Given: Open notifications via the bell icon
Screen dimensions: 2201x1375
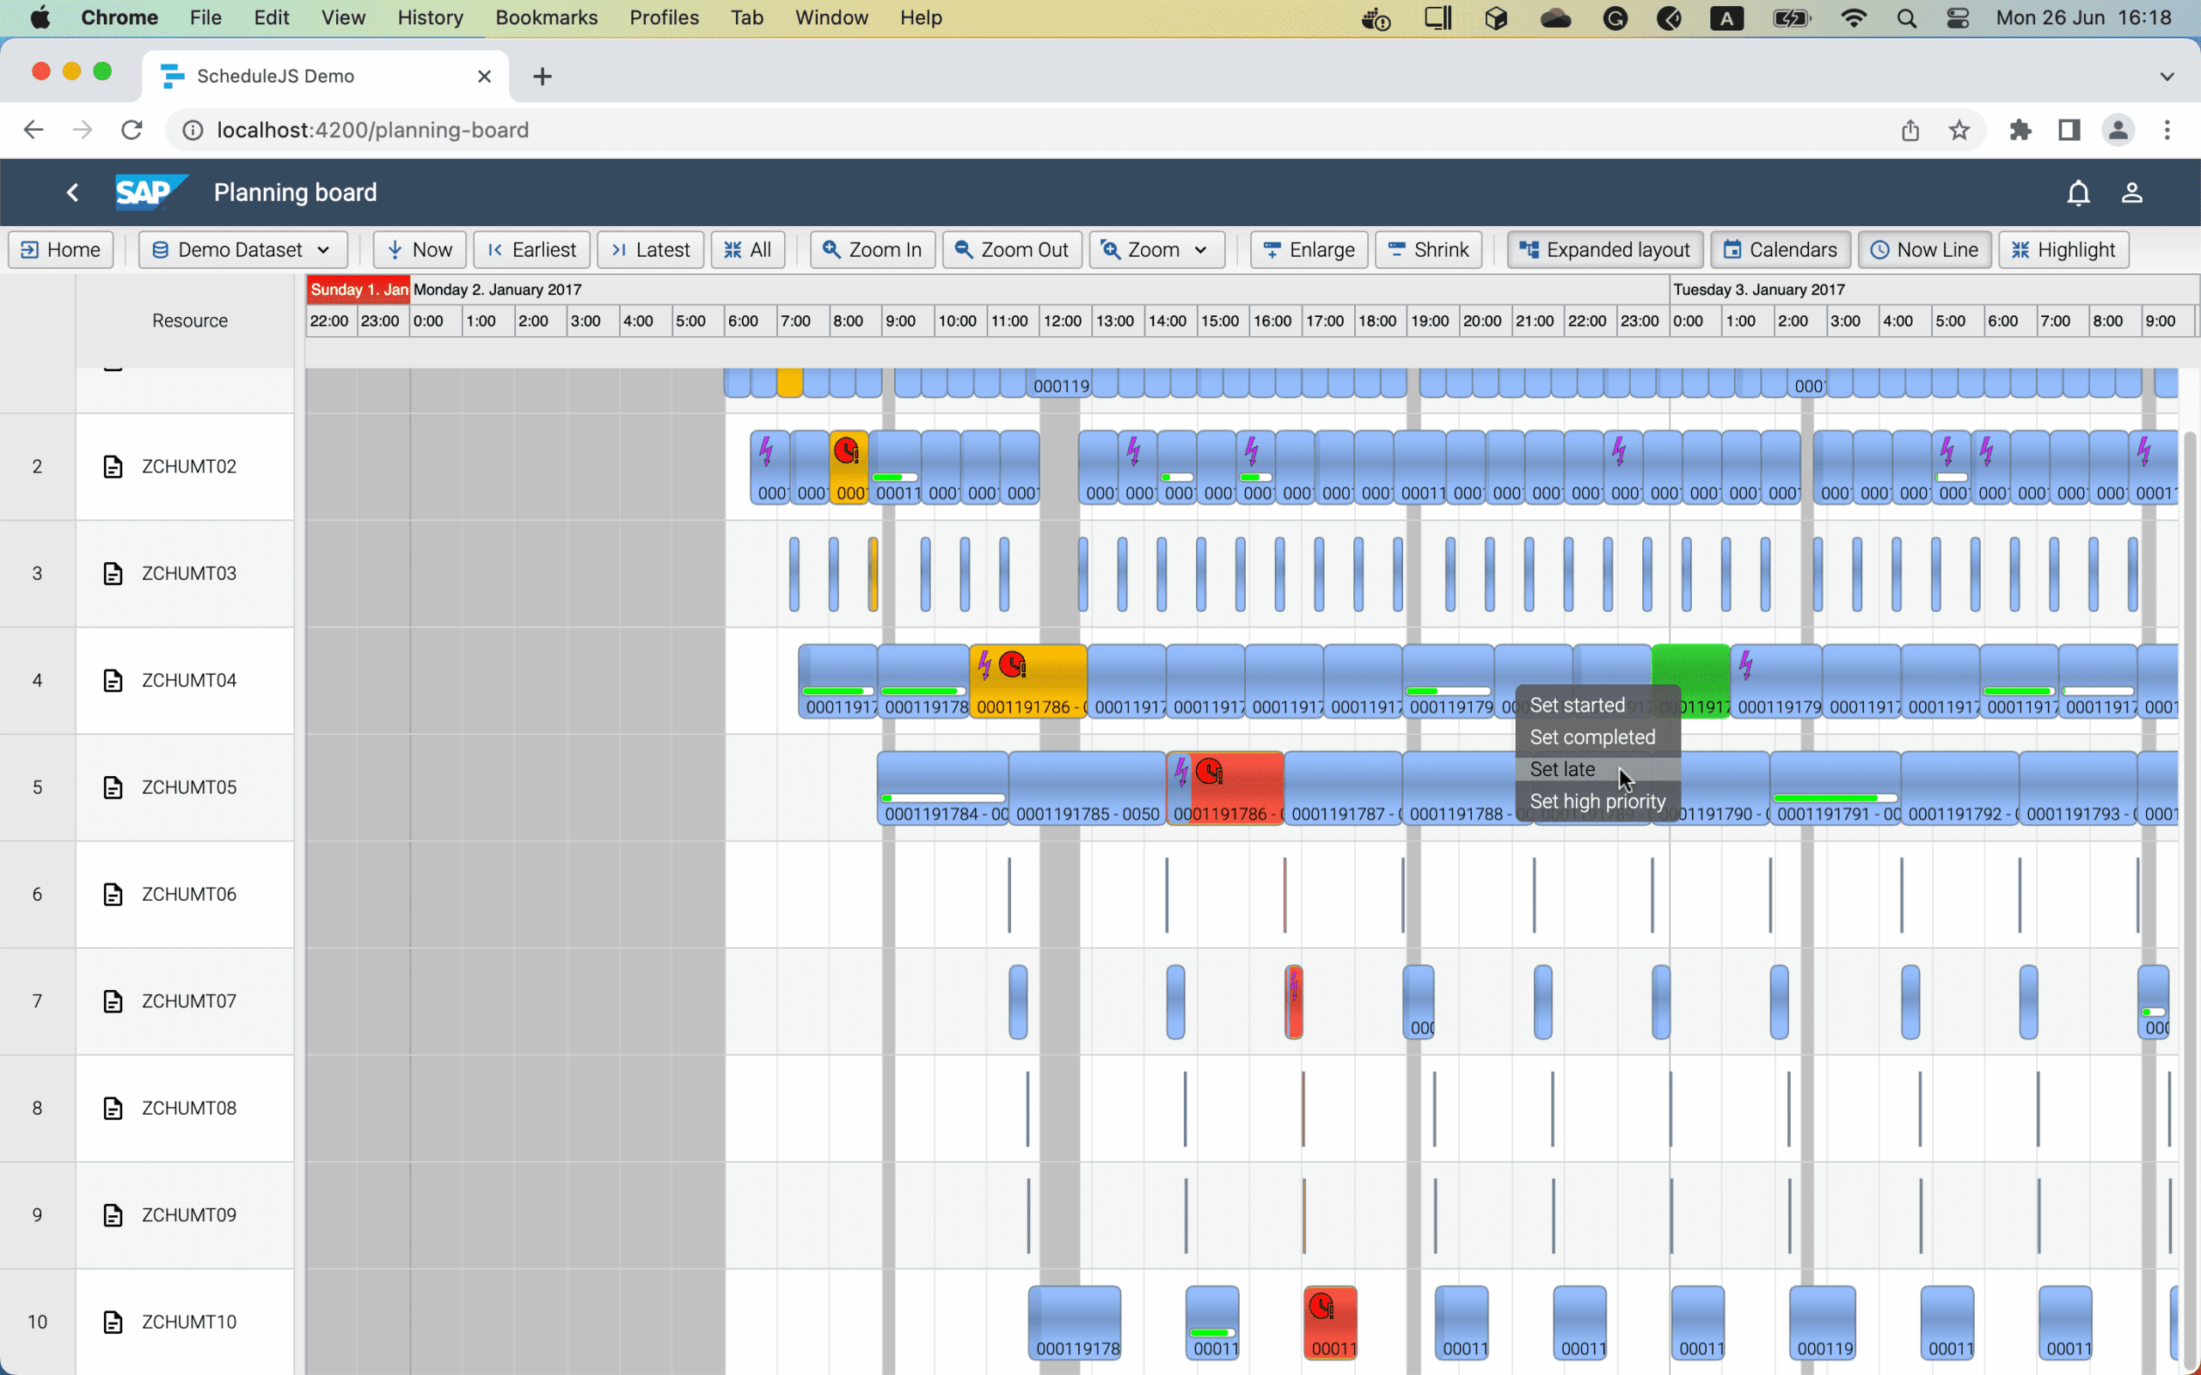Looking at the screenshot, I should (x=2078, y=192).
